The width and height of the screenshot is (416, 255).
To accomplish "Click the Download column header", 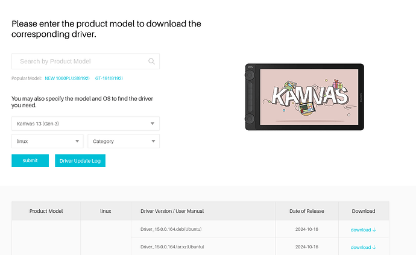I will pos(364,211).
